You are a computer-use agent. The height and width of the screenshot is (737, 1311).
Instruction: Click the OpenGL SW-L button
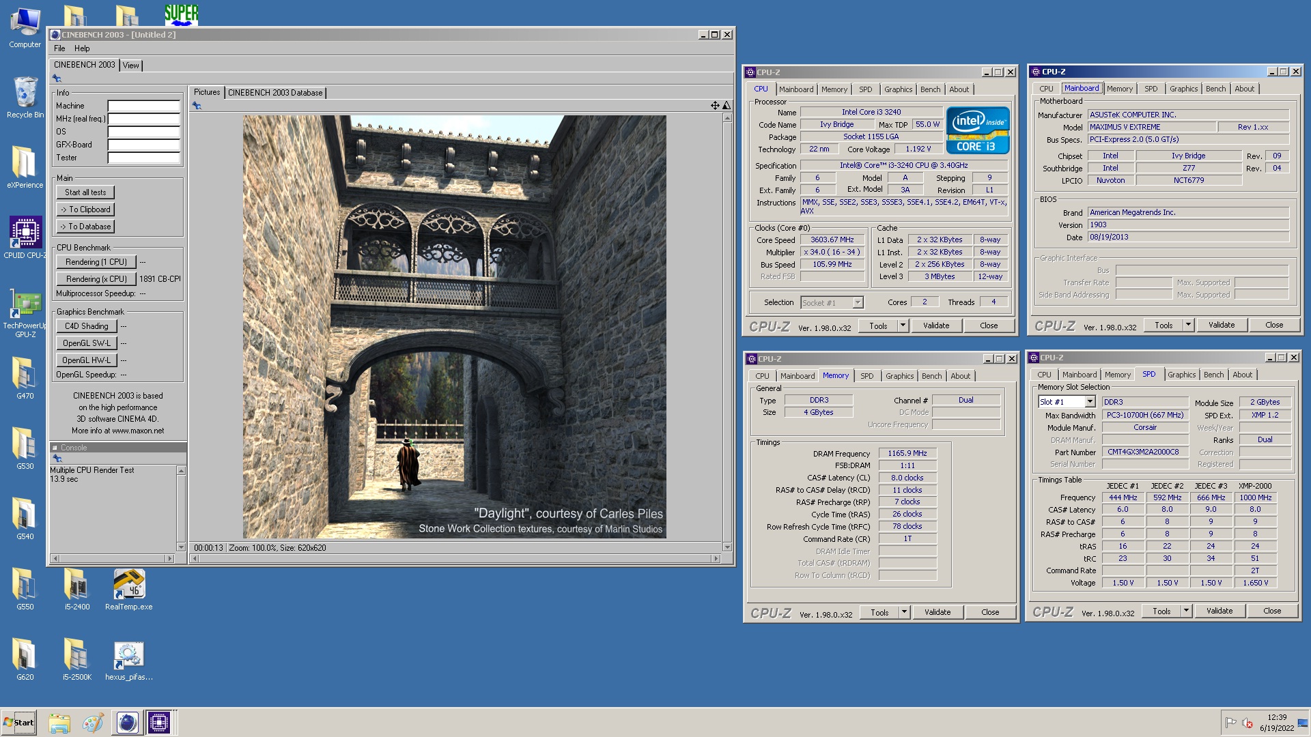pyautogui.click(x=87, y=343)
